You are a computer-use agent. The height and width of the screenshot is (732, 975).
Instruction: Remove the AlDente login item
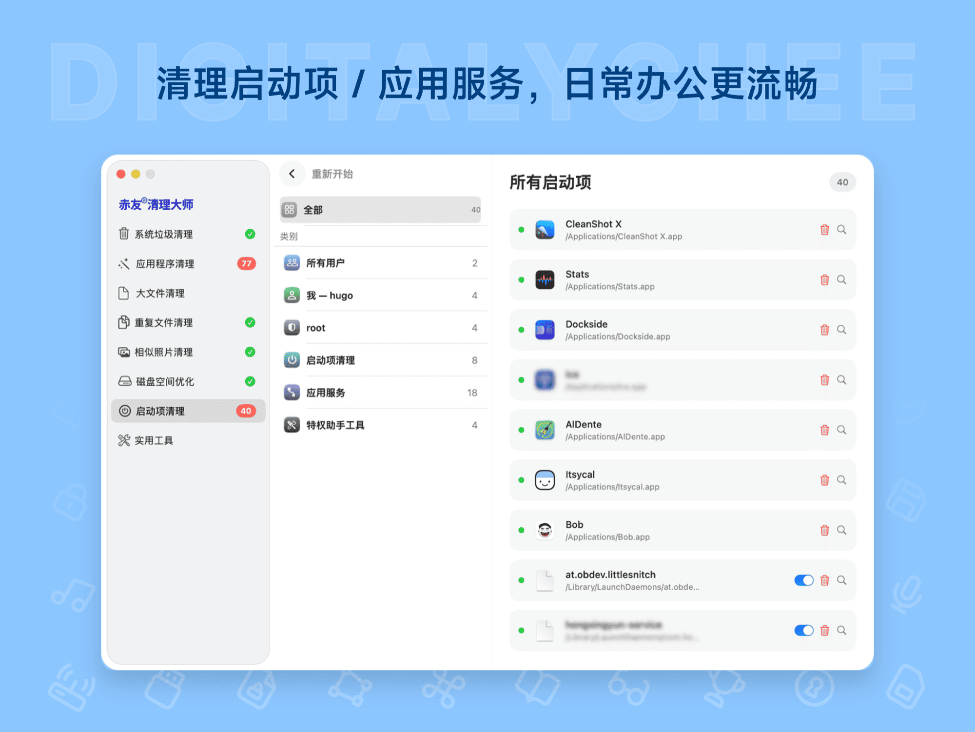point(825,430)
